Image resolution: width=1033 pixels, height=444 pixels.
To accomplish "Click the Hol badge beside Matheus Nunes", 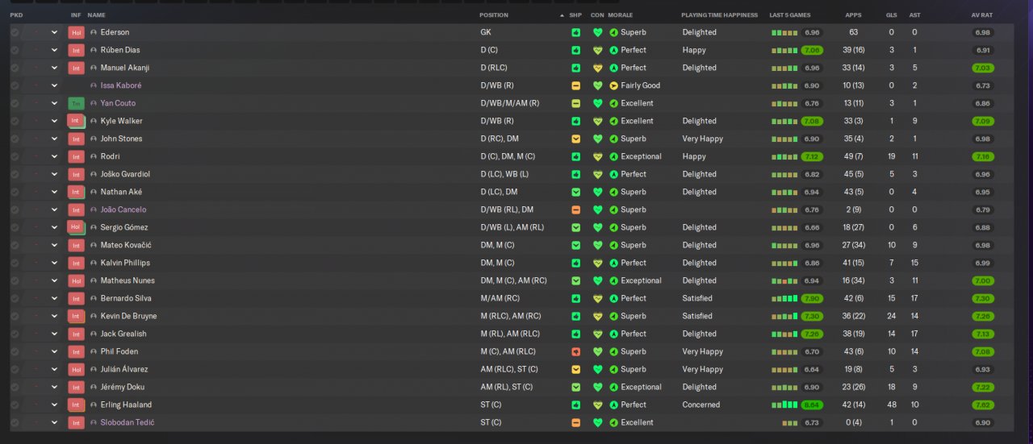I will point(76,280).
